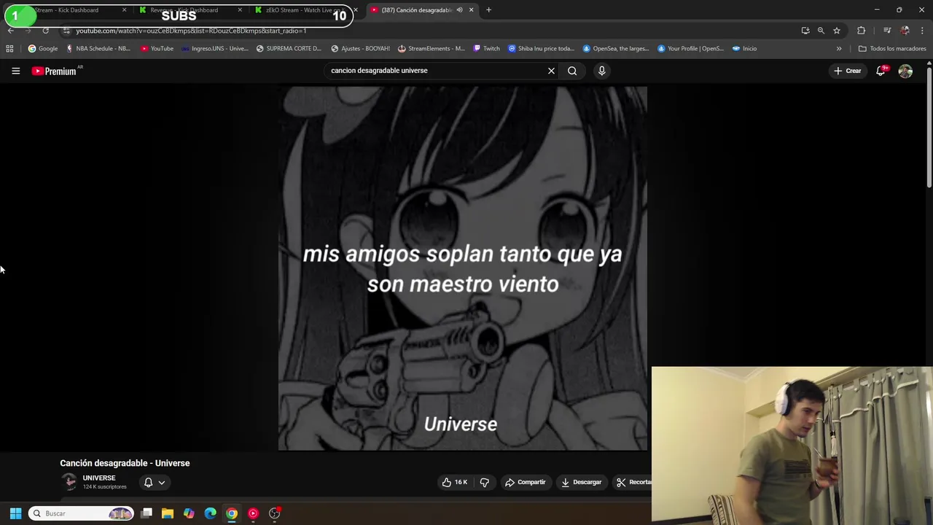Go back with the browser back arrow
This screenshot has height=525, width=933.
[x=10, y=31]
